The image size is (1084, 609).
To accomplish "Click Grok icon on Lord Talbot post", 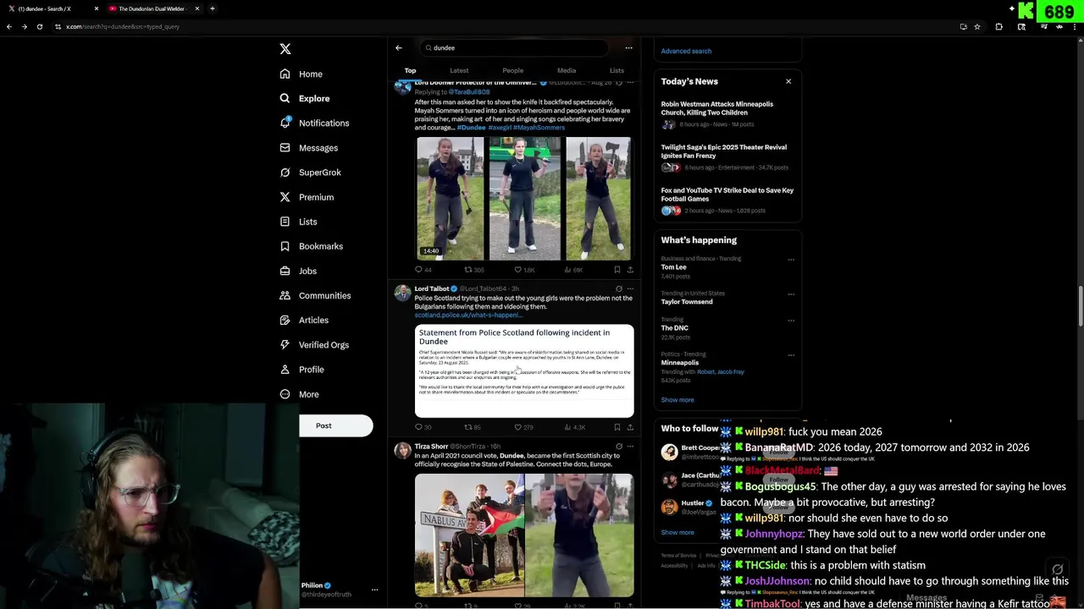I will point(618,288).
